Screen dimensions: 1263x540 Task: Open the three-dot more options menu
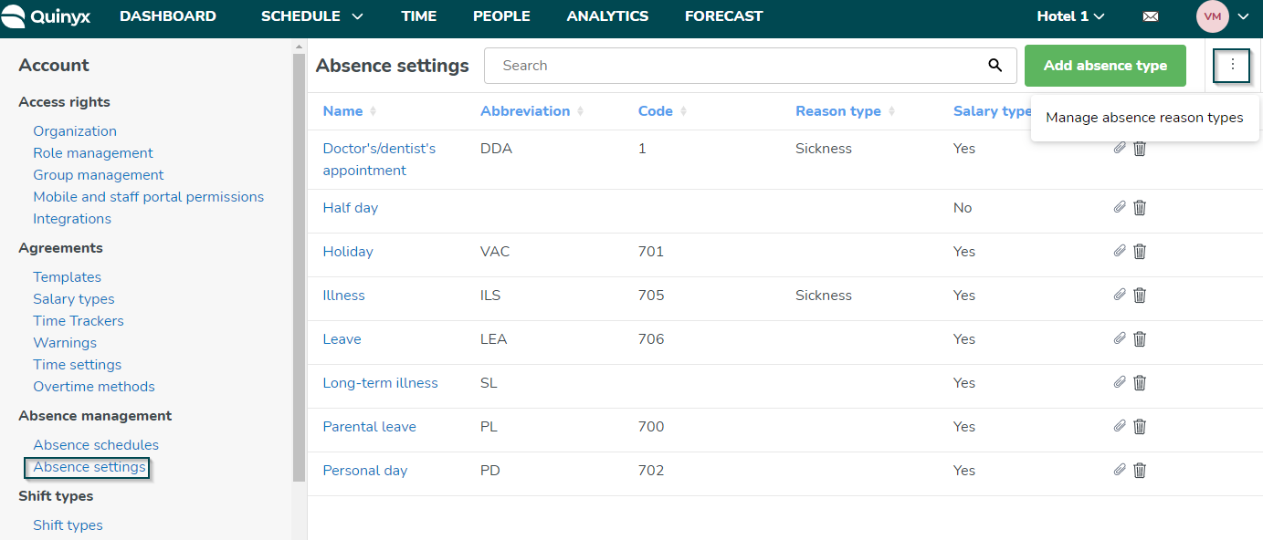(1232, 65)
